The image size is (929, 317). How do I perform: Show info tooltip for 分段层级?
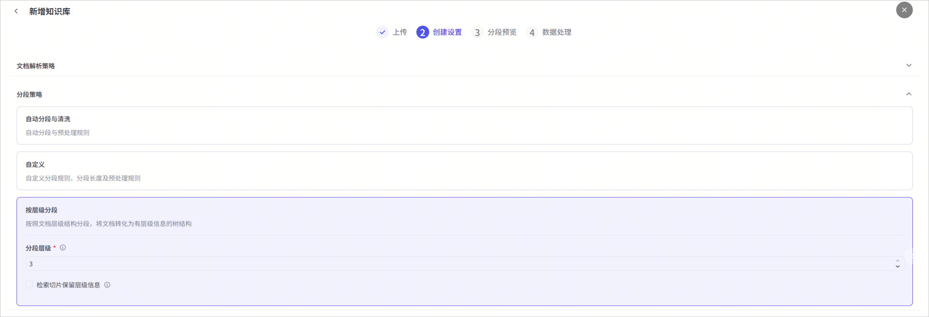click(x=63, y=248)
